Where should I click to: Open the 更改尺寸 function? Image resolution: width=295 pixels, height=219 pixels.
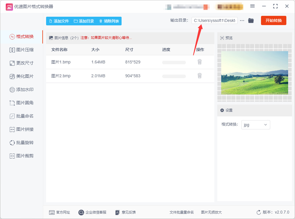click(22, 63)
